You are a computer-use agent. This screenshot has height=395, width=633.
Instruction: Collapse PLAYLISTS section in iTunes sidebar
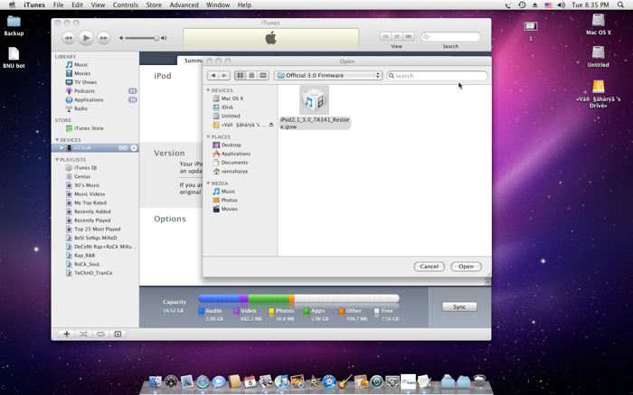(57, 160)
